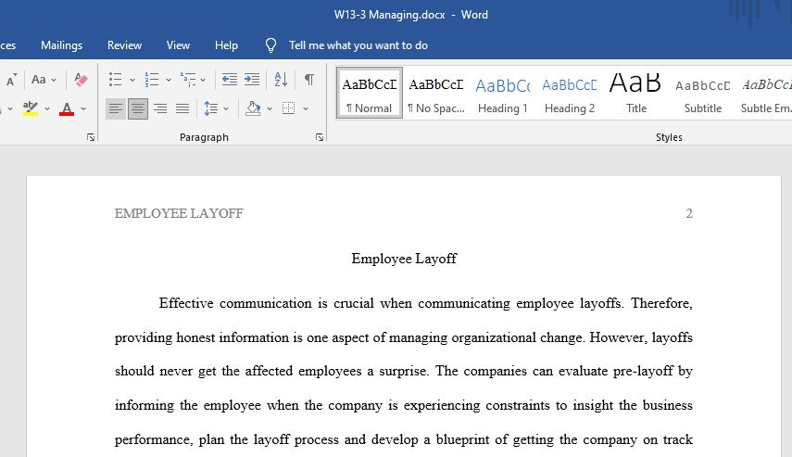Click the Increase Indent icon

(252, 80)
